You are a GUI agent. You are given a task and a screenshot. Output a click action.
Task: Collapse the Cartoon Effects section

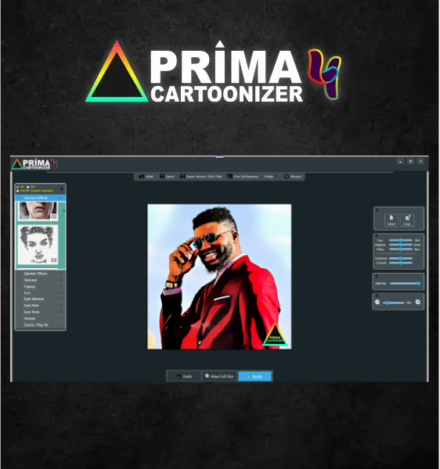click(x=41, y=198)
